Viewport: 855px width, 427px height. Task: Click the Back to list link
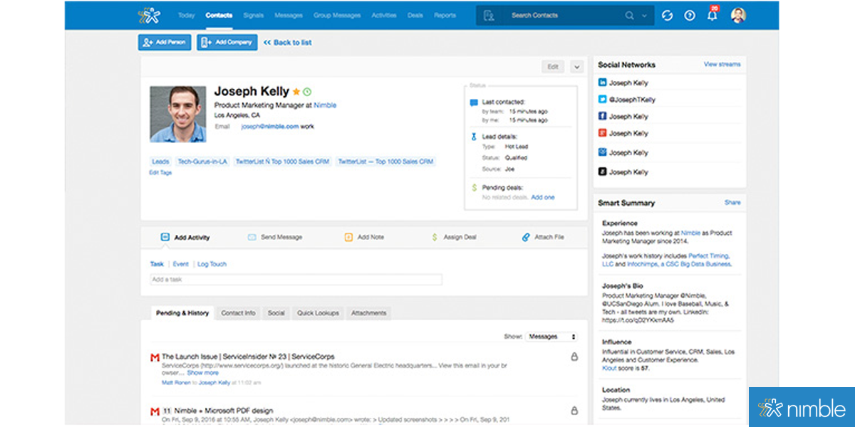(288, 43)
